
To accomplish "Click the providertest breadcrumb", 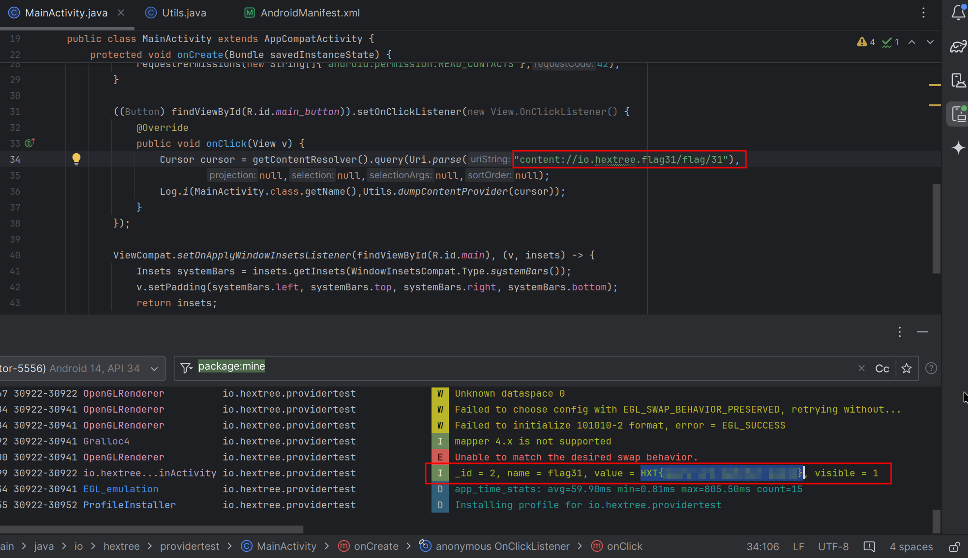I will click(190, 546).
